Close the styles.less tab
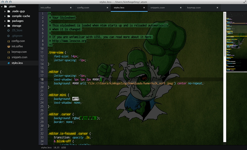 (144, 8)
